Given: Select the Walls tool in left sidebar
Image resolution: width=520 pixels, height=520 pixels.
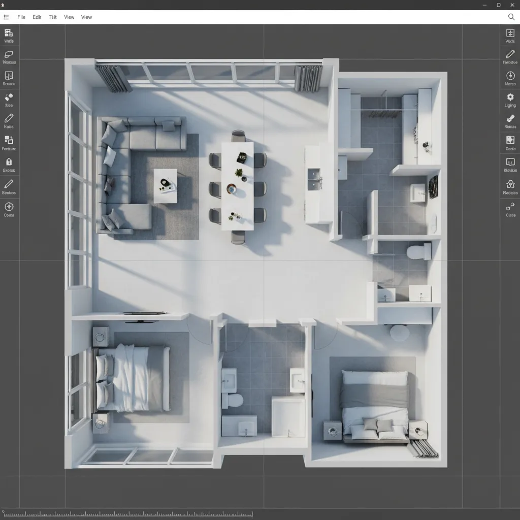Looking at the screenshot, I should click(x=9, y=36).
